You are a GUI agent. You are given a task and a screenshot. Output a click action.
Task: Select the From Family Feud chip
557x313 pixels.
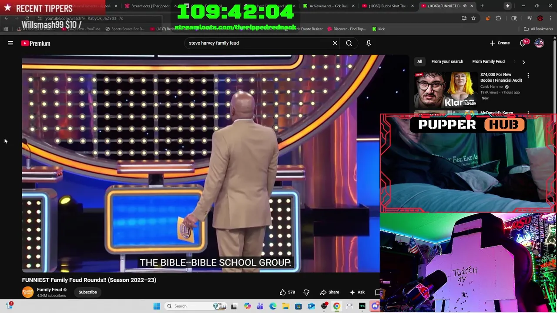[488, 61]
